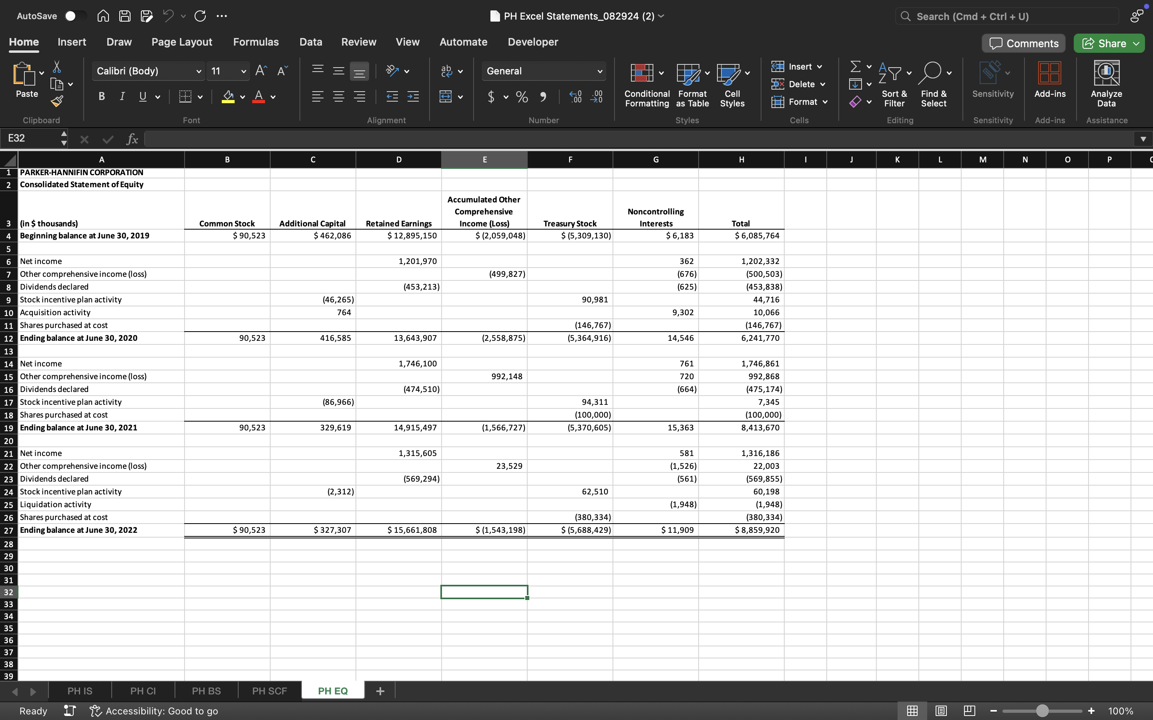Click the Share button

[1104, 43]
